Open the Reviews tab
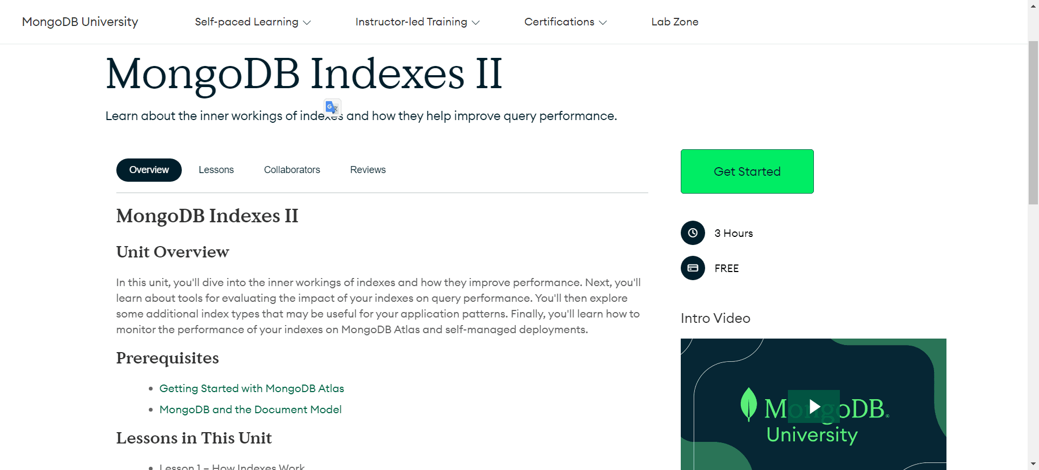 (x=368, y=170)
